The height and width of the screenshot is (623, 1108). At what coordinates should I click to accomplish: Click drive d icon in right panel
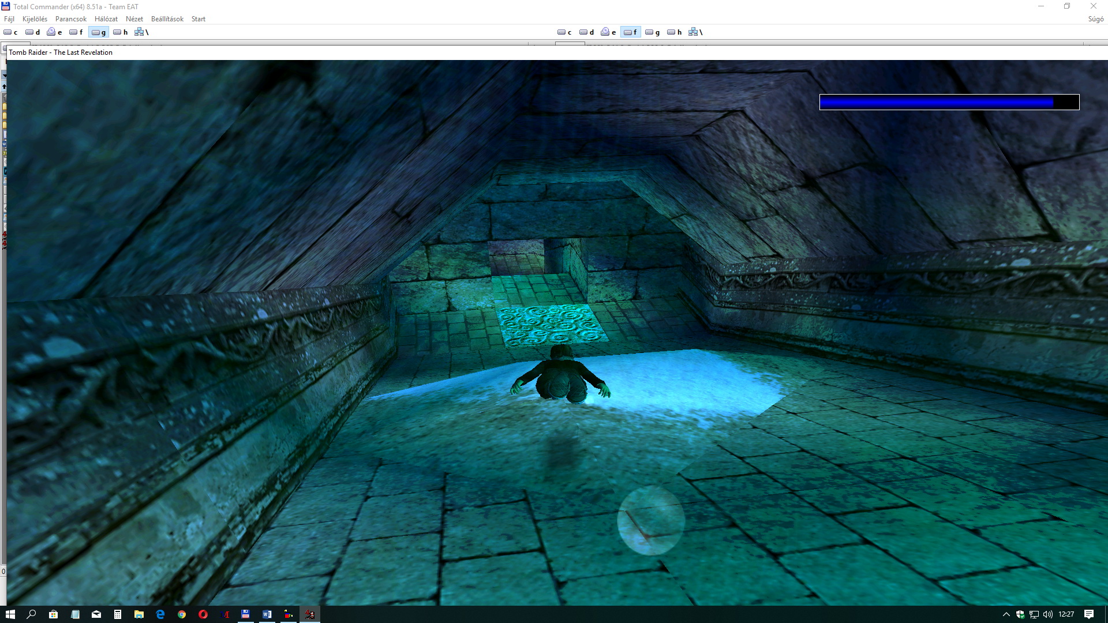tap(586, 32)
